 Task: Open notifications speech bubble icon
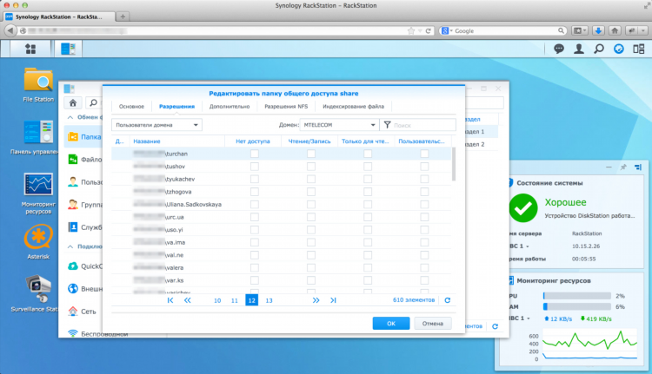point(559,49)
